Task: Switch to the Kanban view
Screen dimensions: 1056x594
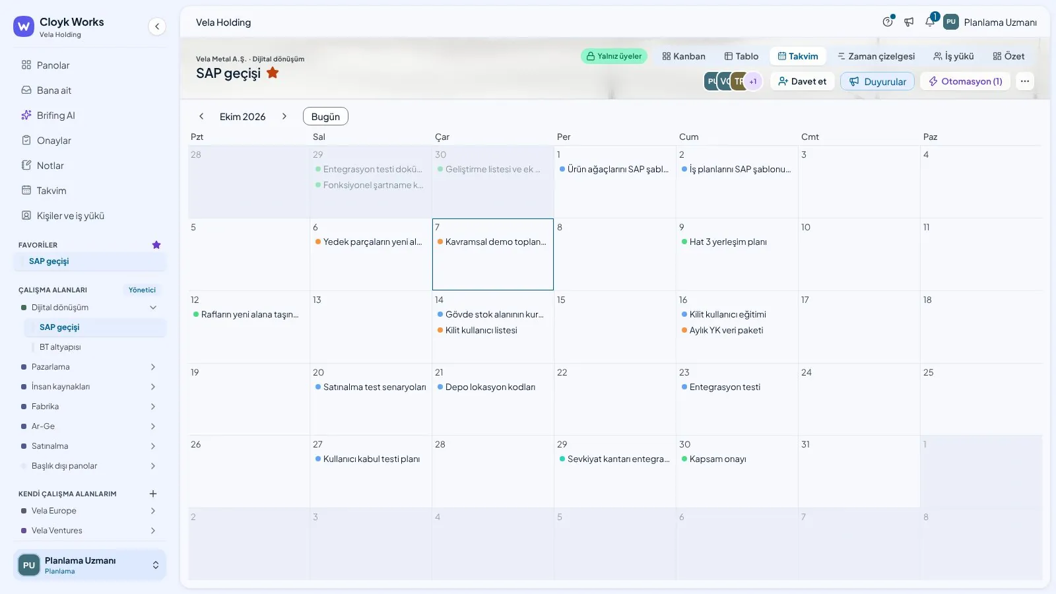Action: (684, 56)
